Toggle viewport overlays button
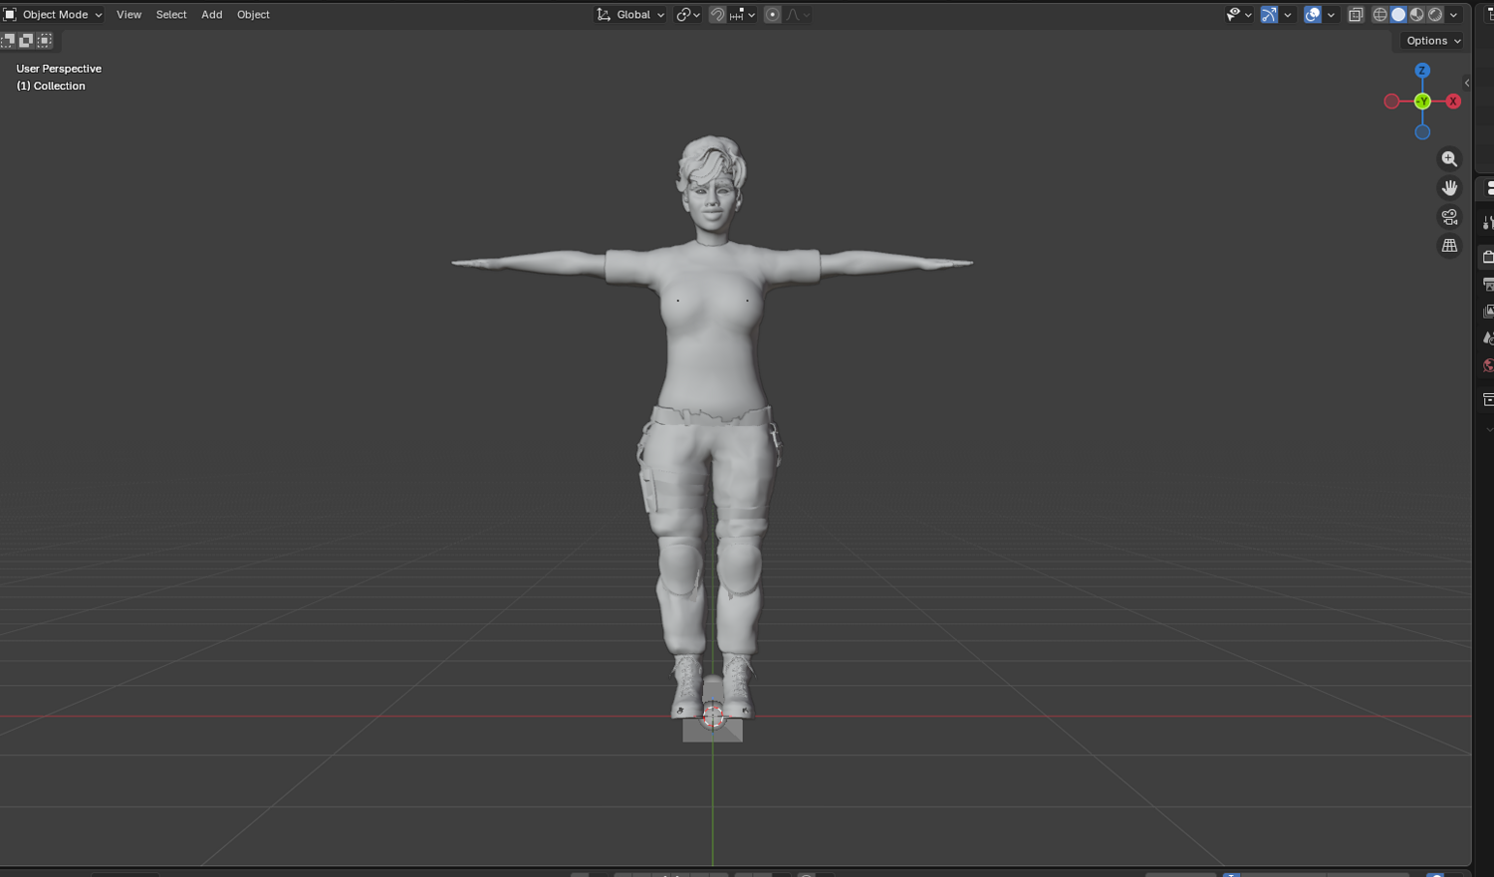The image size is (1494, 877). tap(1313, 15)
